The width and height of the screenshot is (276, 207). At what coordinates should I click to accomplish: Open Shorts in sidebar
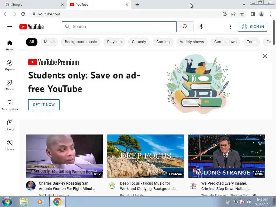10,85
